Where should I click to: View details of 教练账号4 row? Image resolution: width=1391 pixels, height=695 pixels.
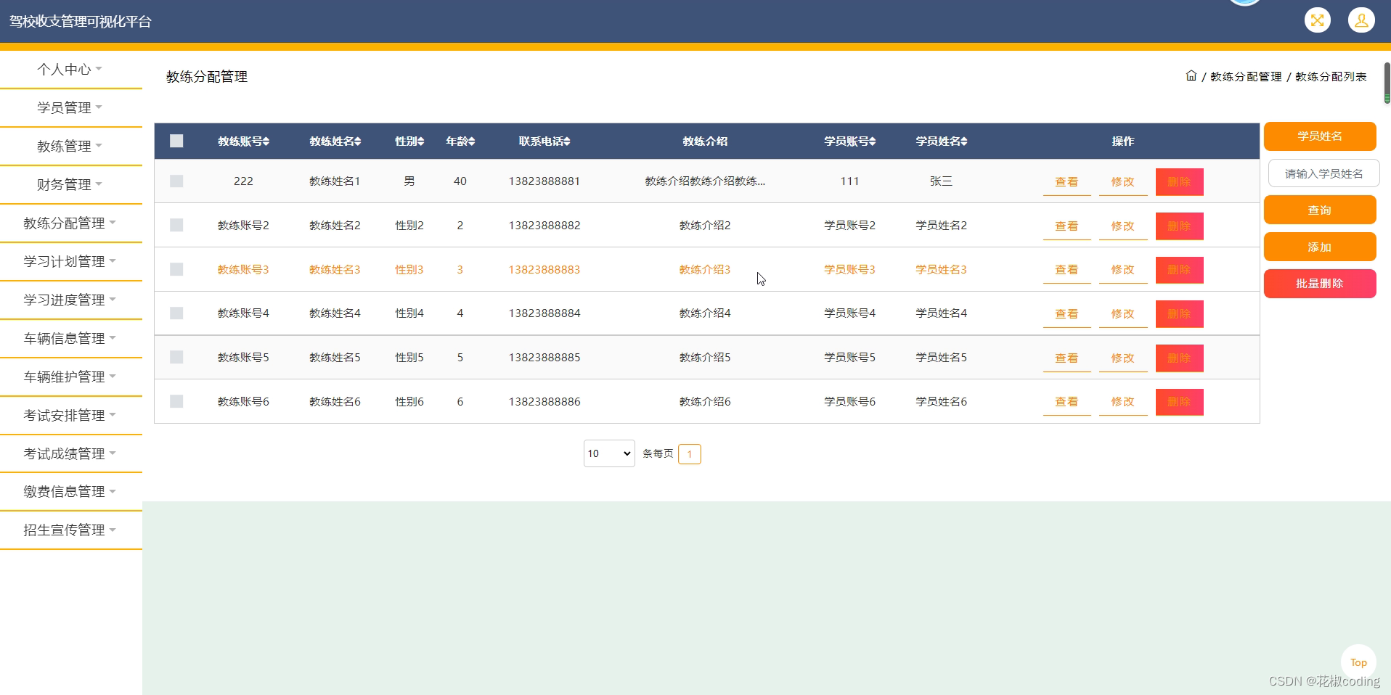[1066, 314]
